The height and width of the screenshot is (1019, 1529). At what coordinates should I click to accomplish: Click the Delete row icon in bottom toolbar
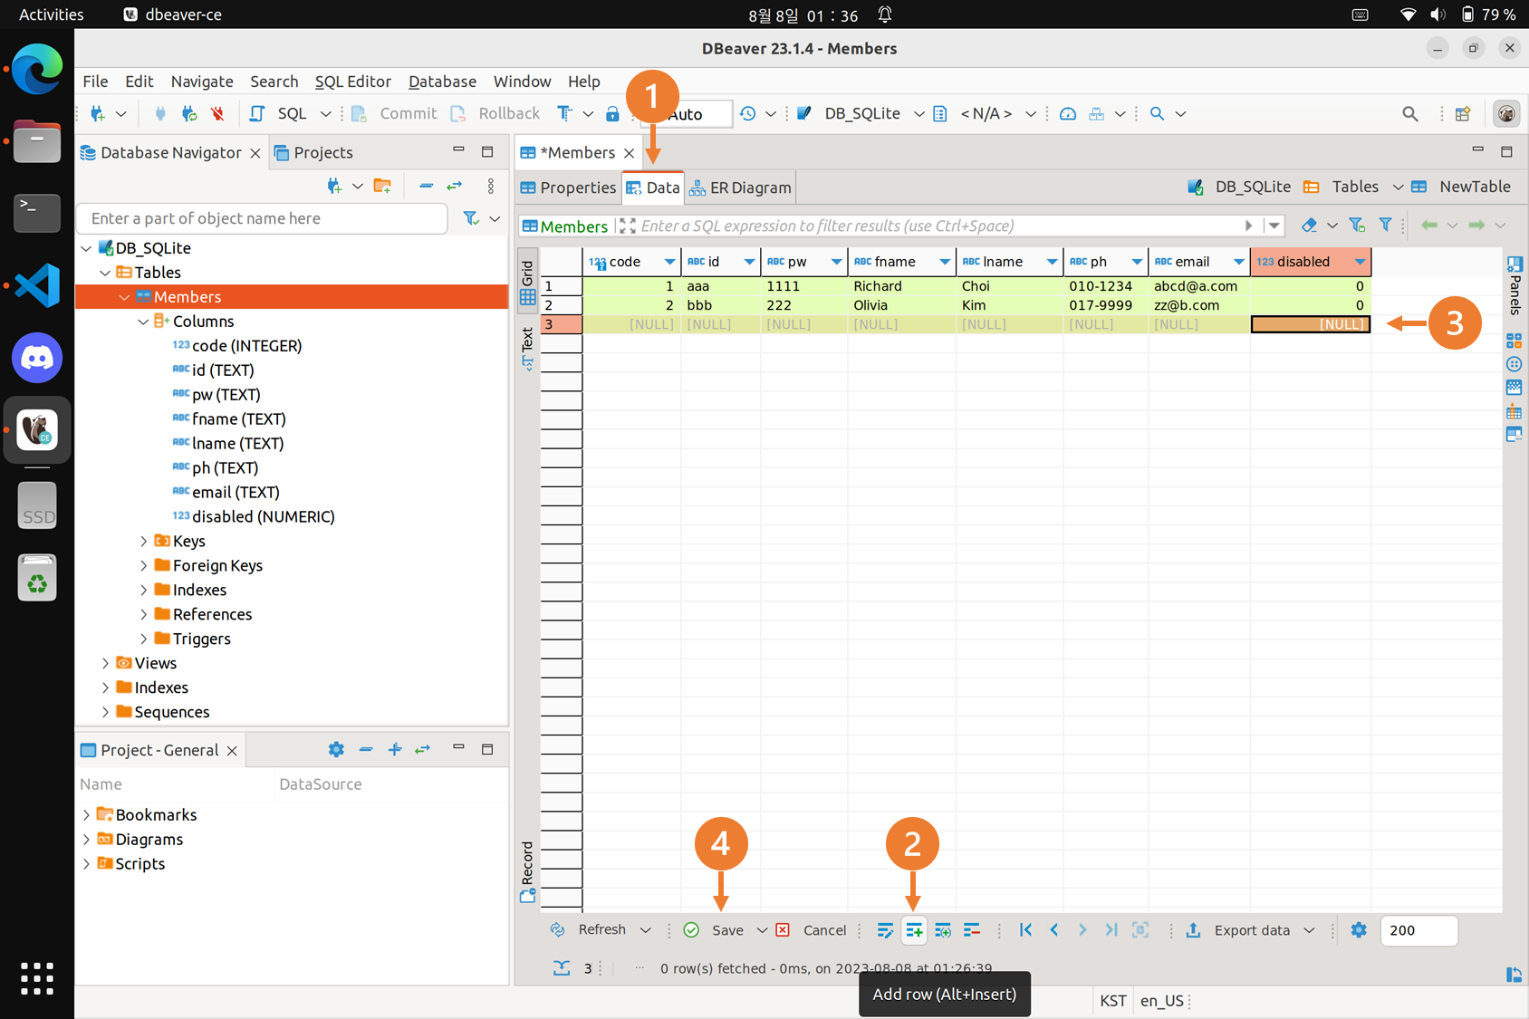coord(972,930)
